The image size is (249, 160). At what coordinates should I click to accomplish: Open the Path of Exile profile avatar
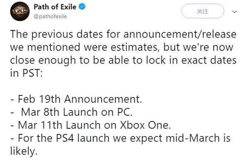20,12
